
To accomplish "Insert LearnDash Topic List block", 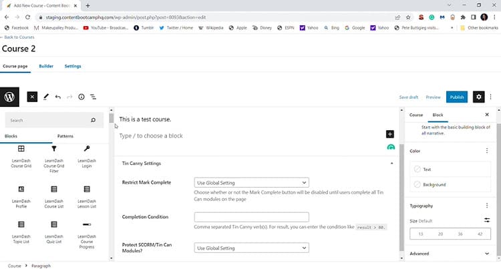I will (x=21, y=232).
